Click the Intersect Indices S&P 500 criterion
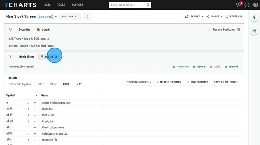 [32, 46]
